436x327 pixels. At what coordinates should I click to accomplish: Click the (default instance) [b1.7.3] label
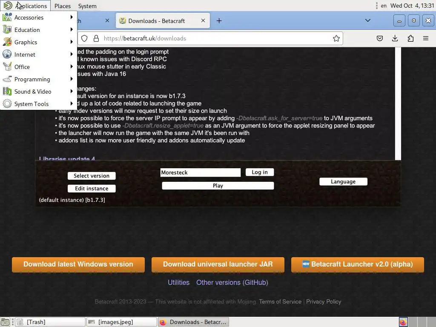(x=72, y=200)
